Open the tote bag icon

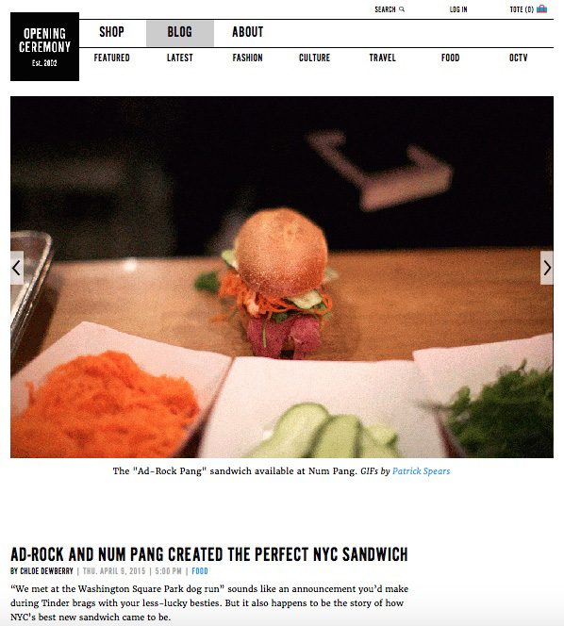[x=541, y=8]
